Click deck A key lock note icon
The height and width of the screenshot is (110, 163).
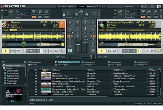[x=63, y=45]
